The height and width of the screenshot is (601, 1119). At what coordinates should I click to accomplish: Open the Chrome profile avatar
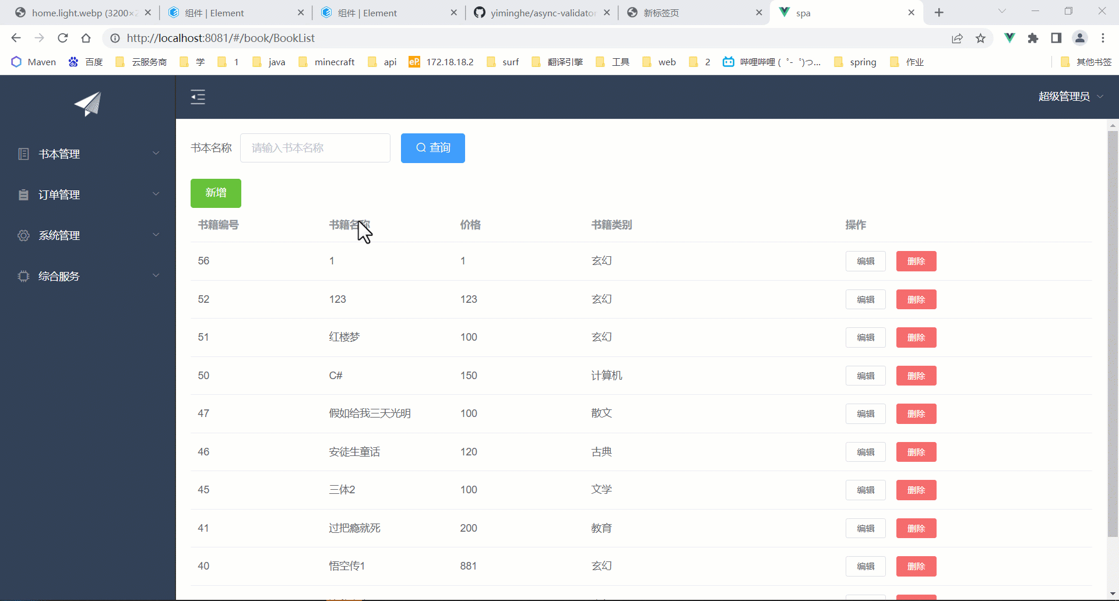(x=1080, y=38)
